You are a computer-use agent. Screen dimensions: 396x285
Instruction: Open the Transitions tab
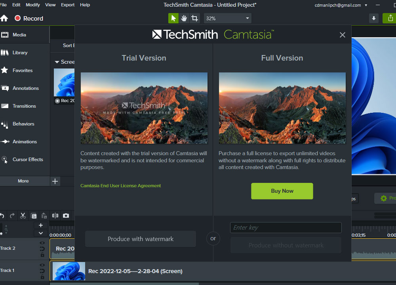pyautogui.click(x=25, y=106)
